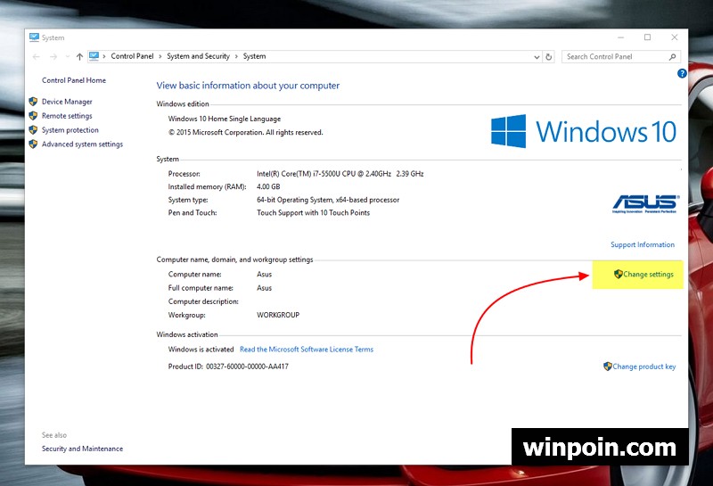Image resolution: width=713 pixels, height=486 pixels.
Task: Click the Advanced system settings shield icon
Action: [x=33, y=144]
